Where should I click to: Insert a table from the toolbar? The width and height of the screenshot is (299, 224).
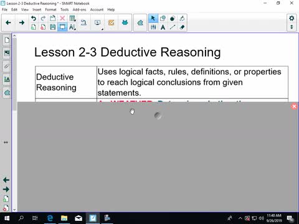click(x=72, y=19)
